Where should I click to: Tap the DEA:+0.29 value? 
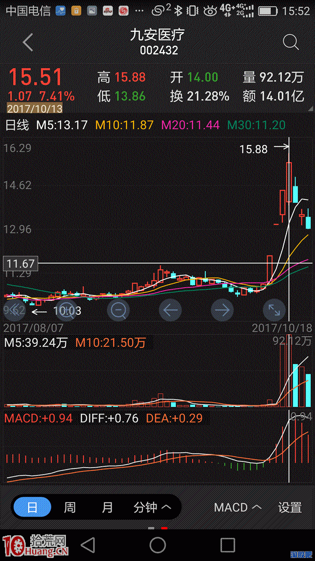(174, 418)
